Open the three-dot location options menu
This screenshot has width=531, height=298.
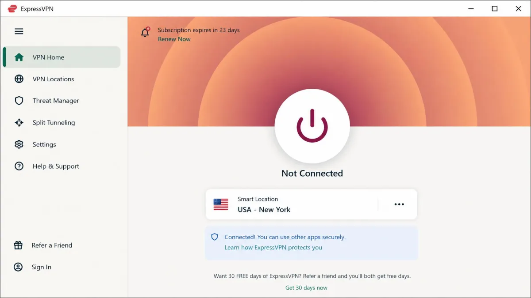[x=399, y=204]
